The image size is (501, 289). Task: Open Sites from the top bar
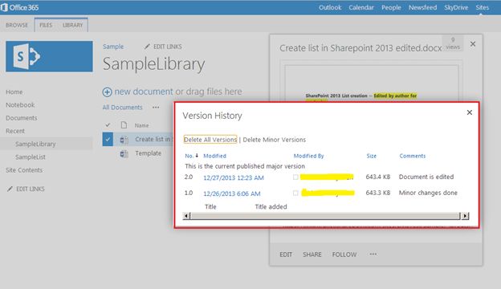click(x=483, y=7)
